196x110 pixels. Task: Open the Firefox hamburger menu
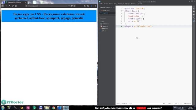click(95, 6)
